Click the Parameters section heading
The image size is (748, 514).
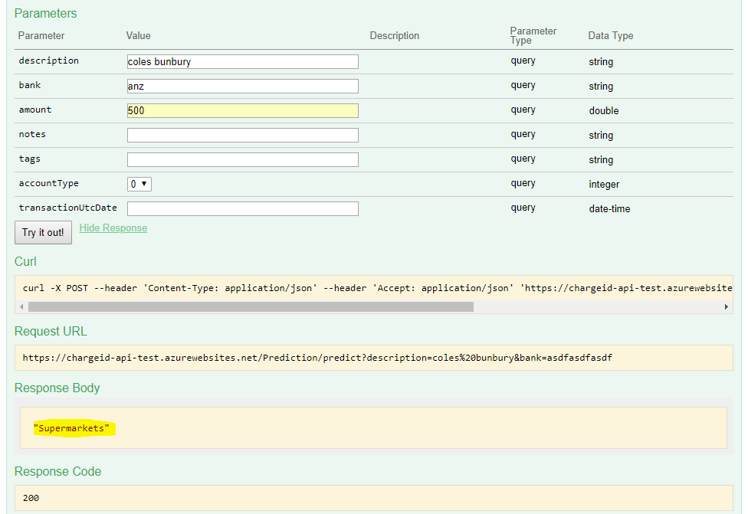(x=45, y=13)
